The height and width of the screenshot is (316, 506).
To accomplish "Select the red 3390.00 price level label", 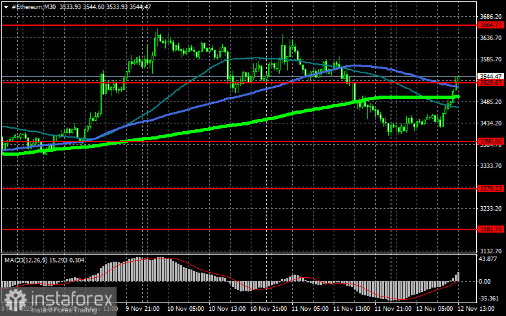I will point(490,142).
